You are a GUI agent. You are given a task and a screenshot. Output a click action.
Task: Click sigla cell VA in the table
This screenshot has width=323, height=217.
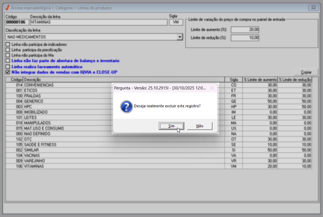pos(234,155)
